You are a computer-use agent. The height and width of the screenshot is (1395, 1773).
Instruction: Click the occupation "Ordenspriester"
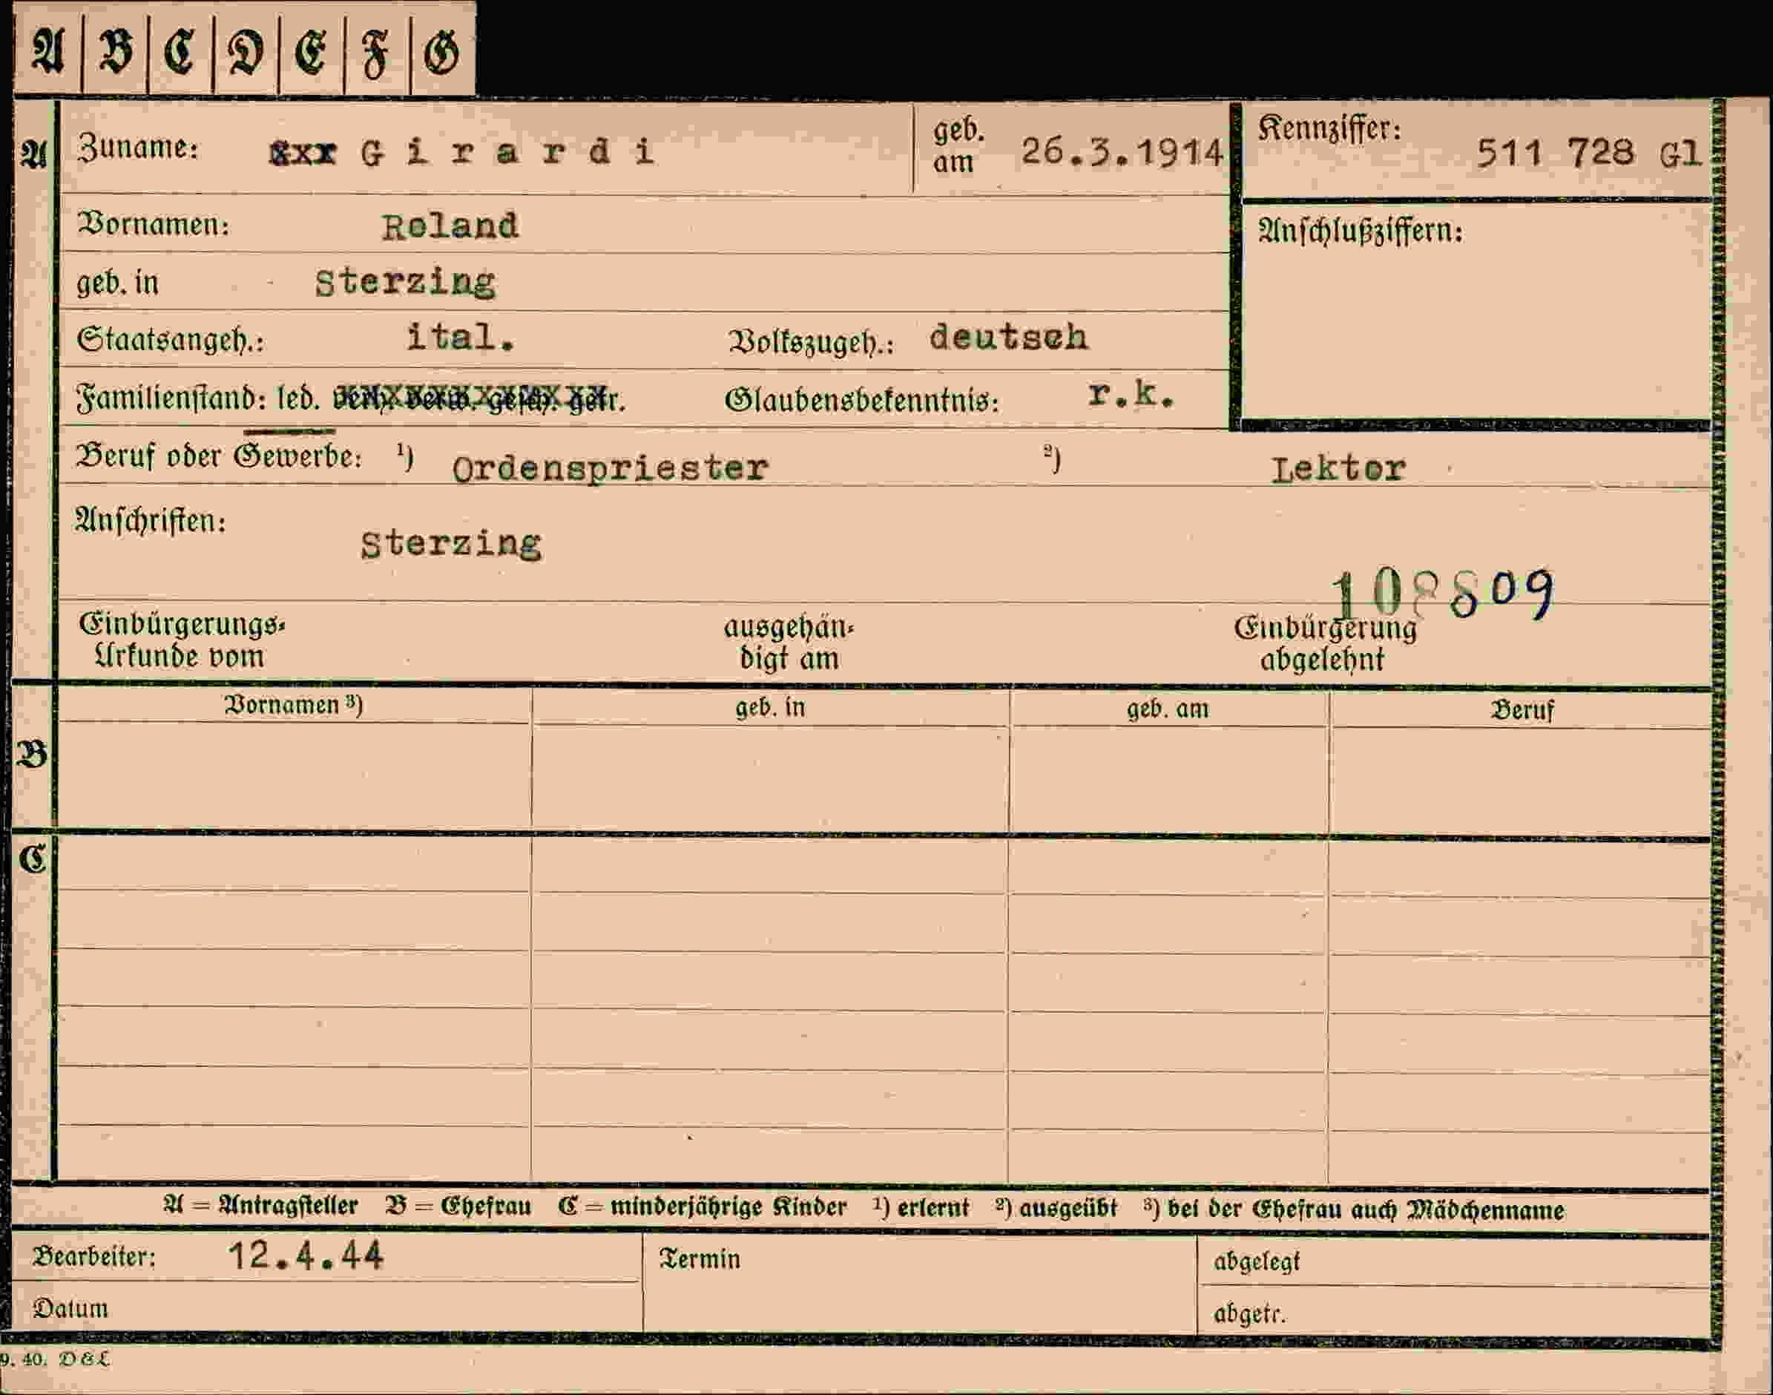610,469
